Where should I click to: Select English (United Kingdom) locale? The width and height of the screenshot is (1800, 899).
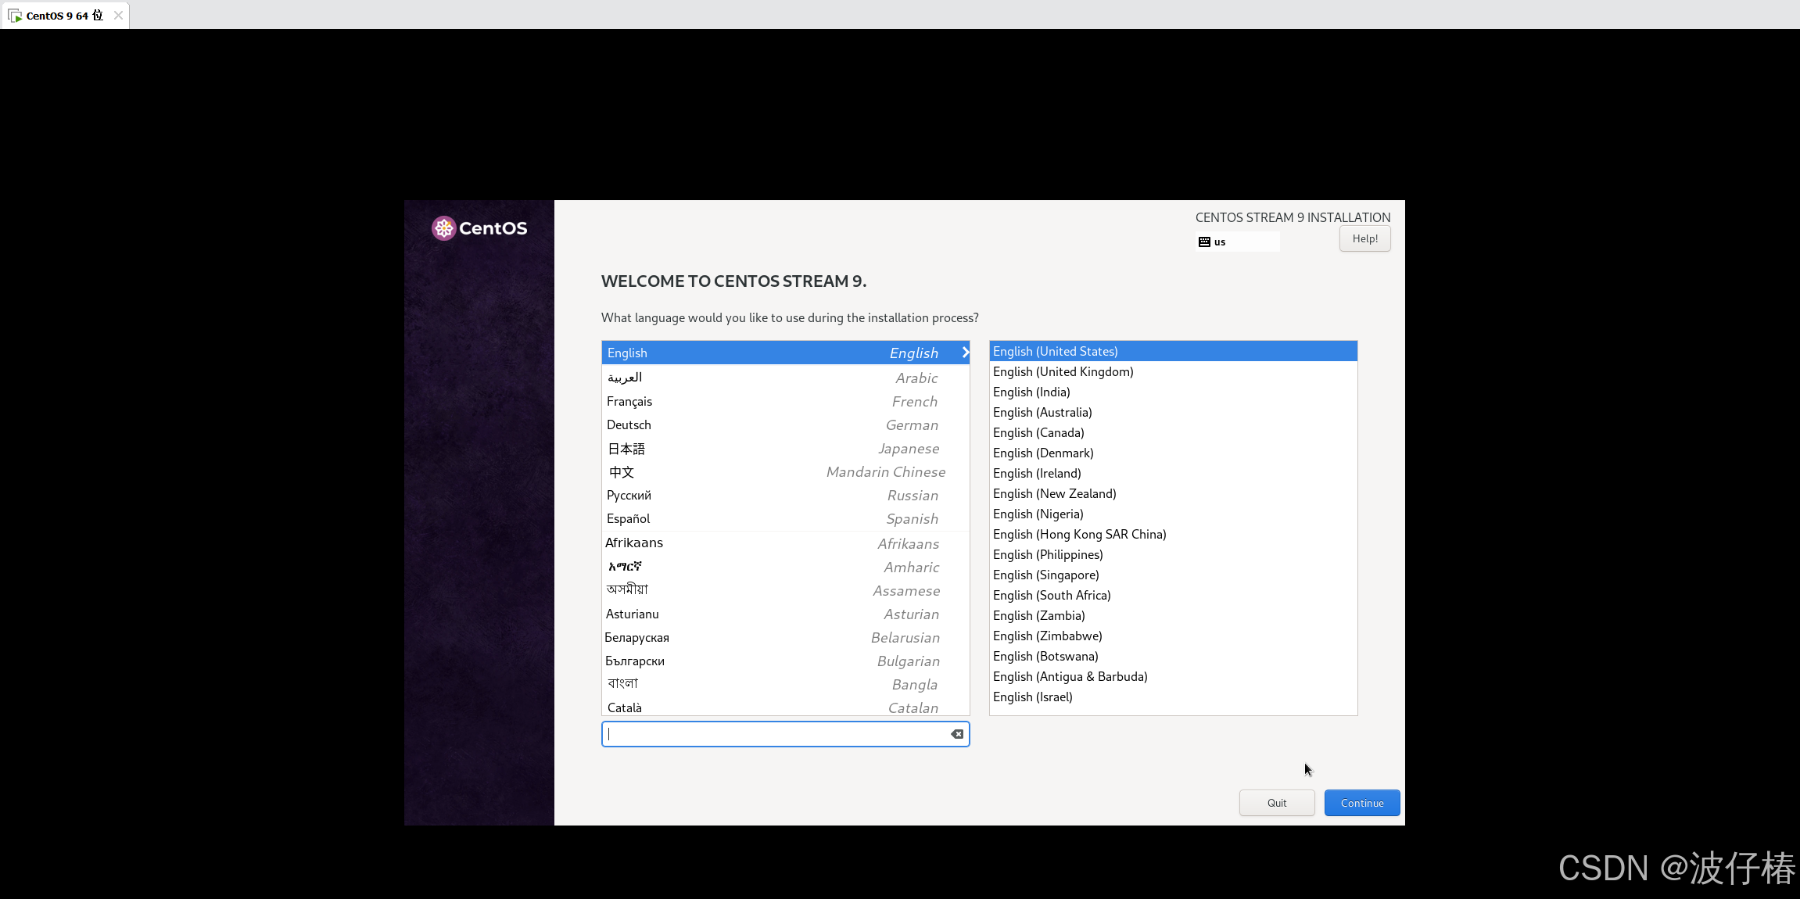coord(1063,372)
